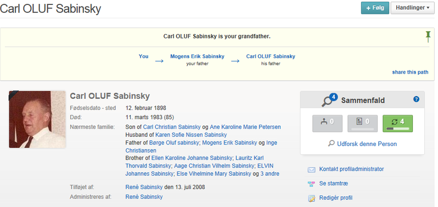Screen dimensions: 438x207
Task: Click the birth date 12. februar 1898
Action: coord(146,108)
